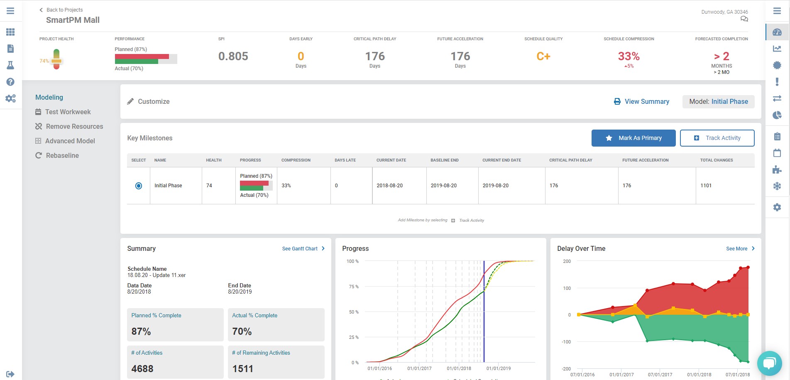Open the lab flask tool in the left sidebar
The image size is (790, 380).
[x=10, y=65]
